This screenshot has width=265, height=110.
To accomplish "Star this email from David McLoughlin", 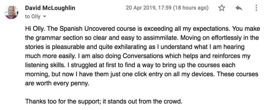I will [222, 8].
